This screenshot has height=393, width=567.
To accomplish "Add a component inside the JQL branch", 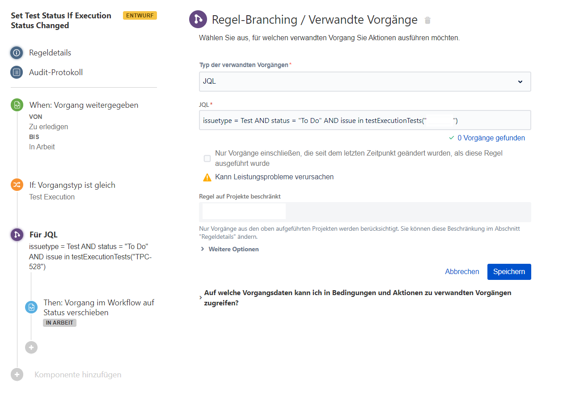I will (31, 347).
